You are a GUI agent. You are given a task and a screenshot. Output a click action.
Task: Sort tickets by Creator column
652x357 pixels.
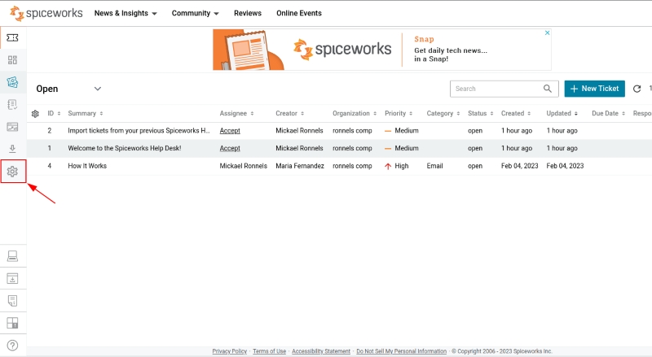[x=289, y=113]
